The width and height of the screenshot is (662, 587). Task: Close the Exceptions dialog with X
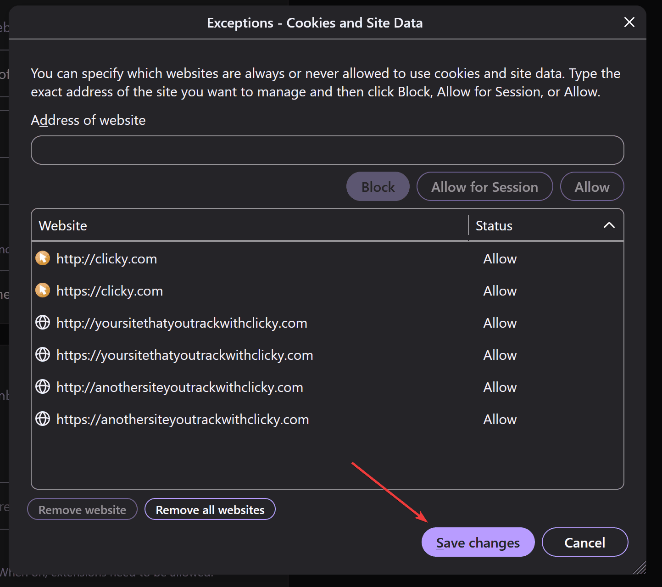[x=629, y=22]
